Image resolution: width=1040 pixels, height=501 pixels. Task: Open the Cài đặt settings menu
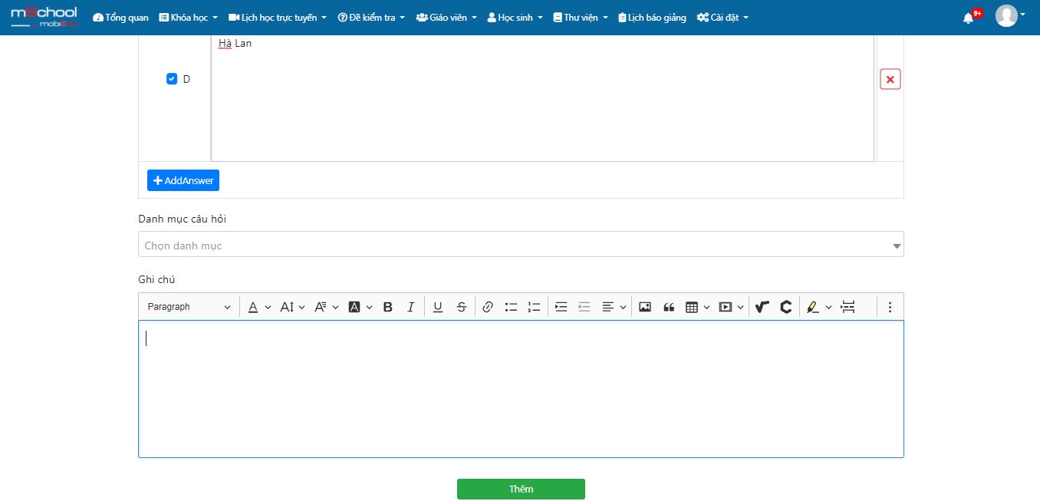722,18
